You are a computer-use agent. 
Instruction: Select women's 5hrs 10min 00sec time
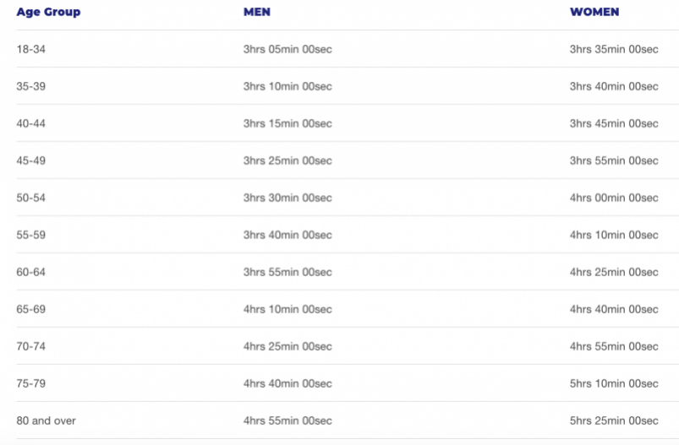[614, 383]
